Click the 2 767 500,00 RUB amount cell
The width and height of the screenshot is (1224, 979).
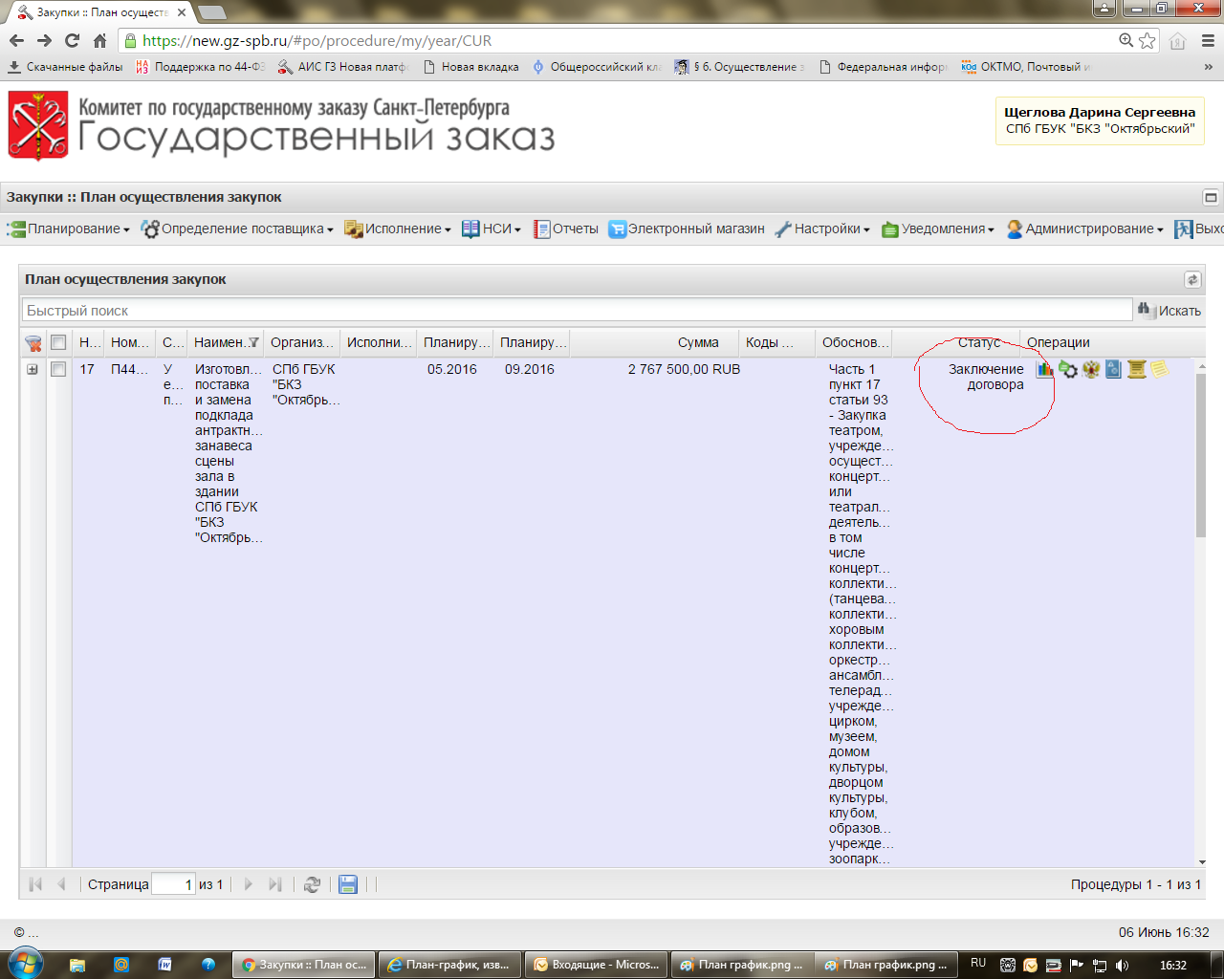pos(684,369)
